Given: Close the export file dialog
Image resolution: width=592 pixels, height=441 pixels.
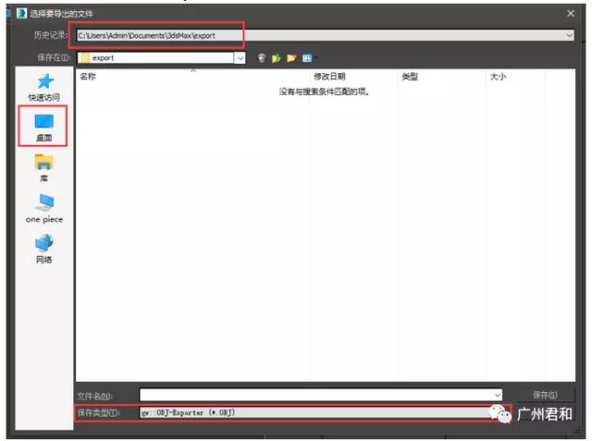Looking at the screenshot, I should pyautogui.click(x=571, y=14).
